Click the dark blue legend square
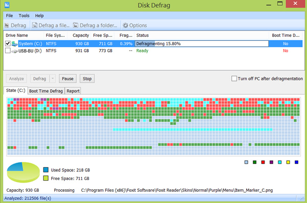The height and width of the screenshot is (203, 307). 296,162
